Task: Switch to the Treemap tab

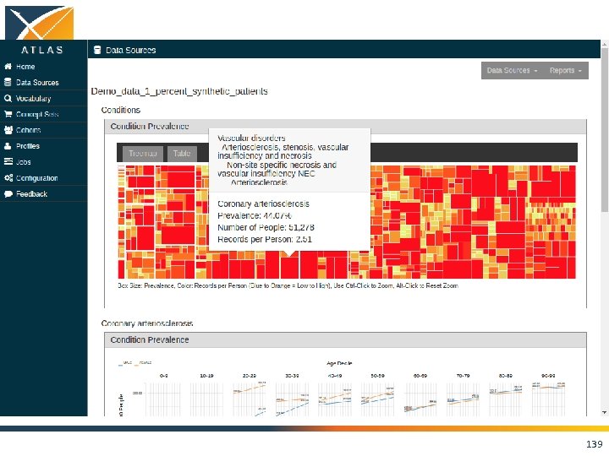Action: pyautogui.click(x=143, y=154)
